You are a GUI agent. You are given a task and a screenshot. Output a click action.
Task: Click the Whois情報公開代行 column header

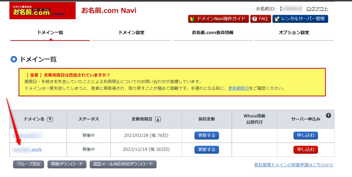254,119
